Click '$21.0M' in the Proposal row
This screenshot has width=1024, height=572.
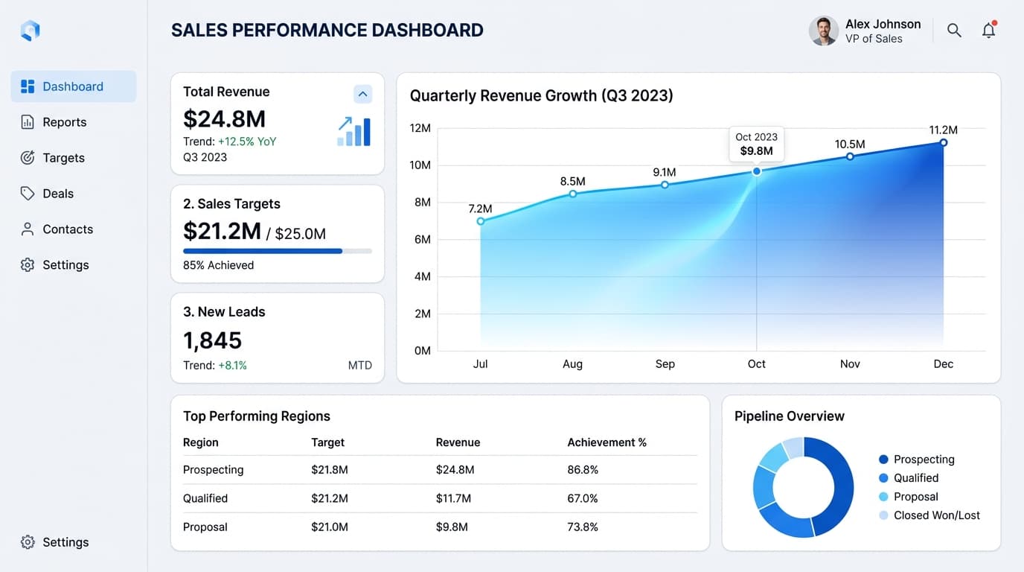point(330,527)
